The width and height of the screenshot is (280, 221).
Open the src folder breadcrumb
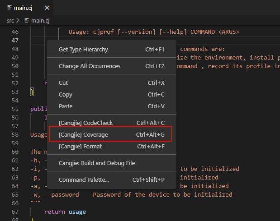[10, 20]
